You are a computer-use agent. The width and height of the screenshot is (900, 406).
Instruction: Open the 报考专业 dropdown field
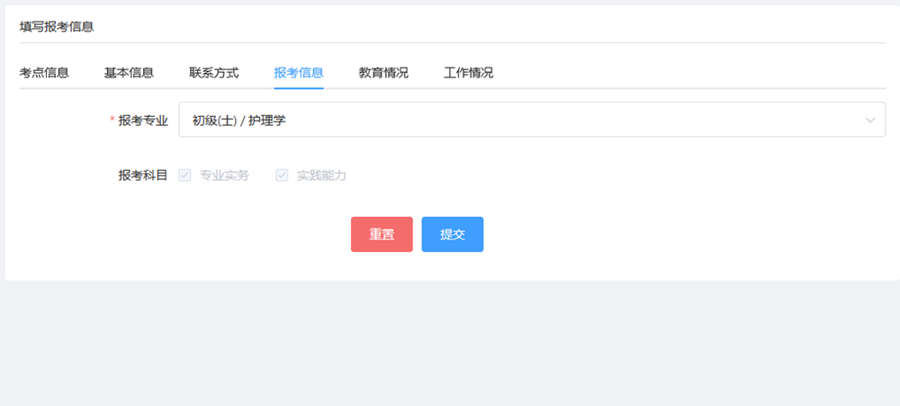pos(532,120)
